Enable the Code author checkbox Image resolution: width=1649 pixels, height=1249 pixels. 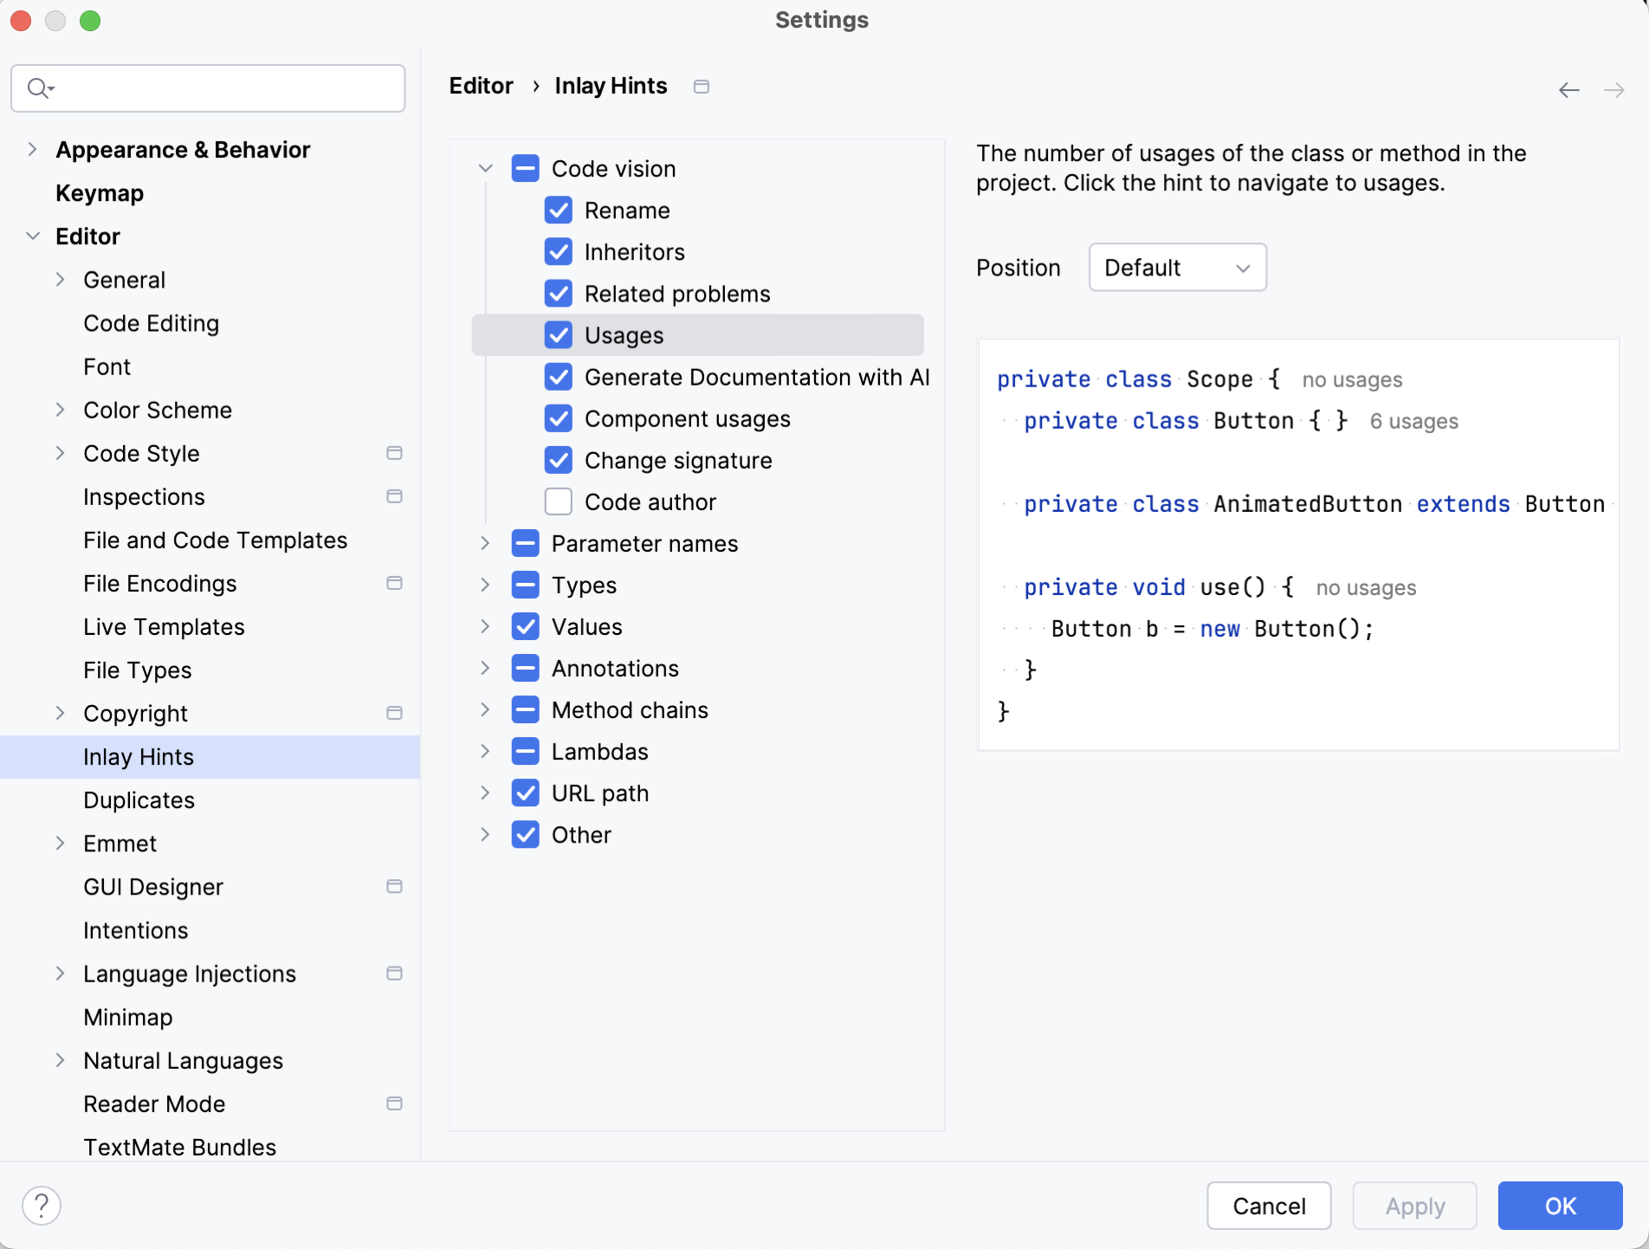click(x=559, y=502)
